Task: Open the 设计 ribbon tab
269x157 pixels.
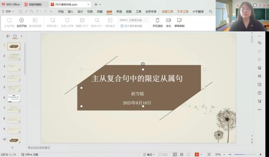Action: 80,12
